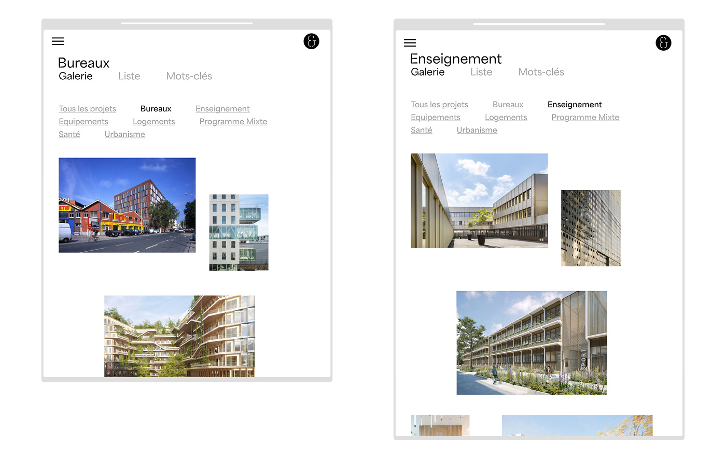
Task: Open school courtyard with potted tree photo
Action: 479,200
